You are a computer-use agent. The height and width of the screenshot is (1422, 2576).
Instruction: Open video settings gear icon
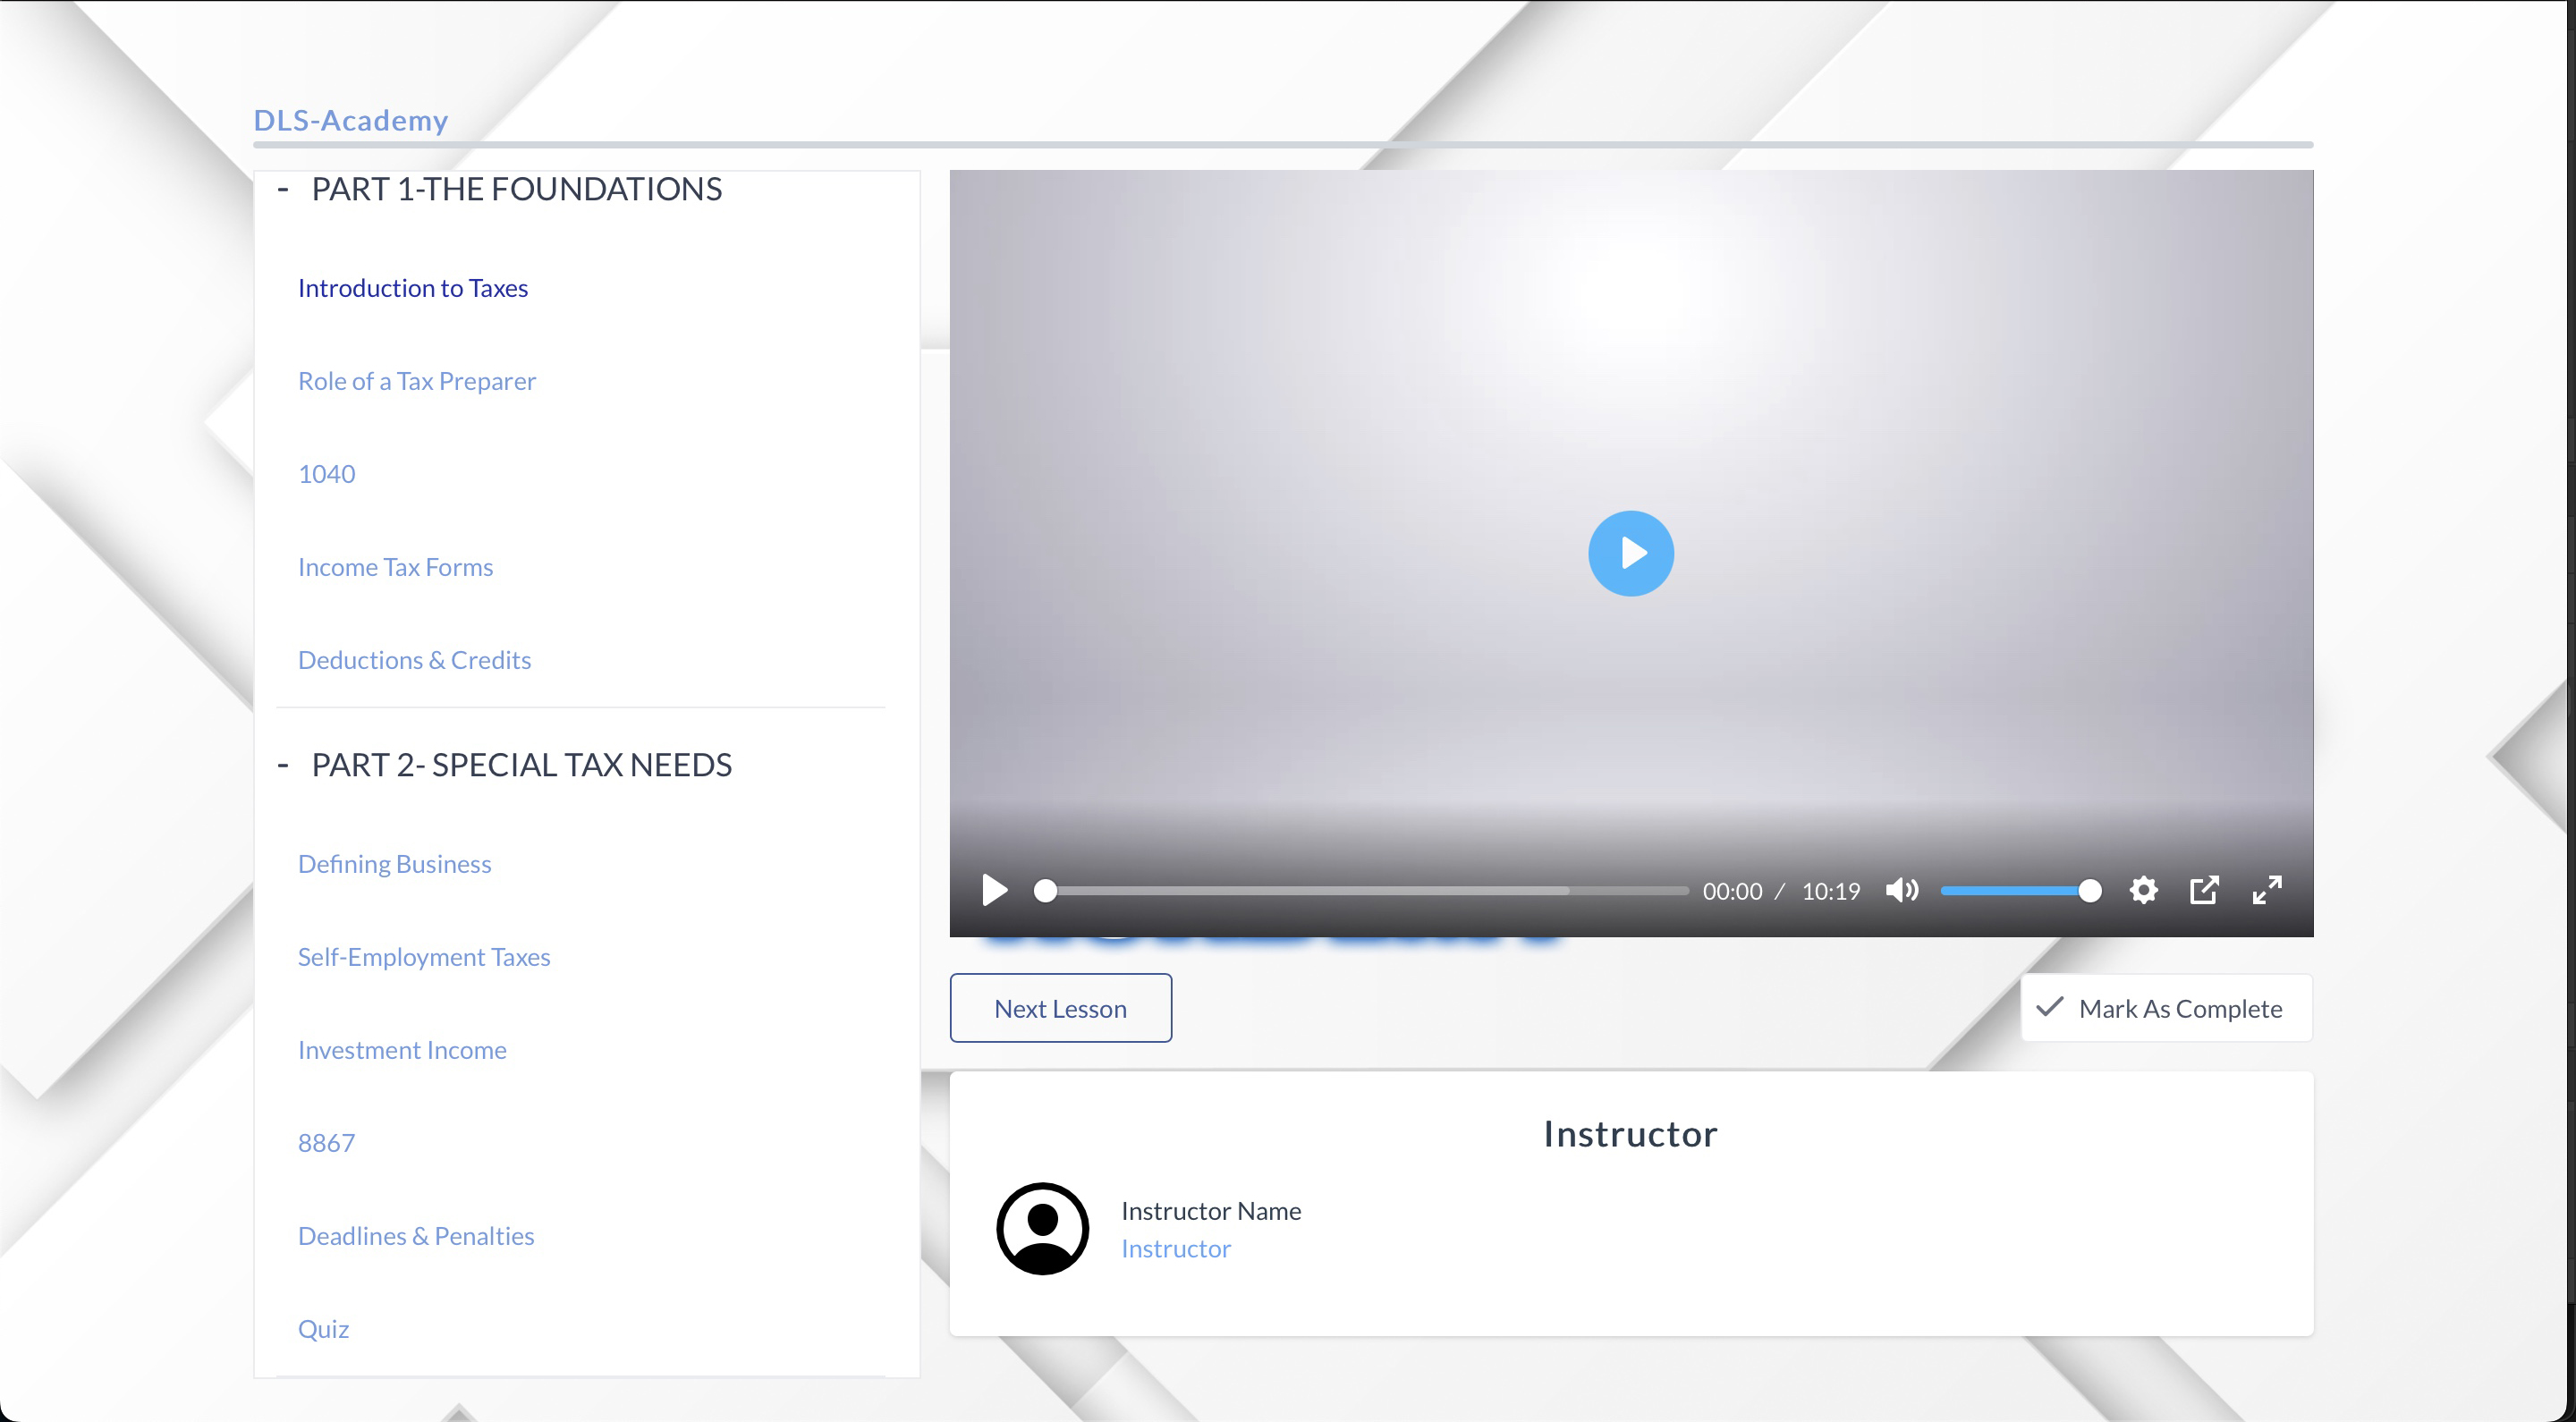pos(2143,890)
